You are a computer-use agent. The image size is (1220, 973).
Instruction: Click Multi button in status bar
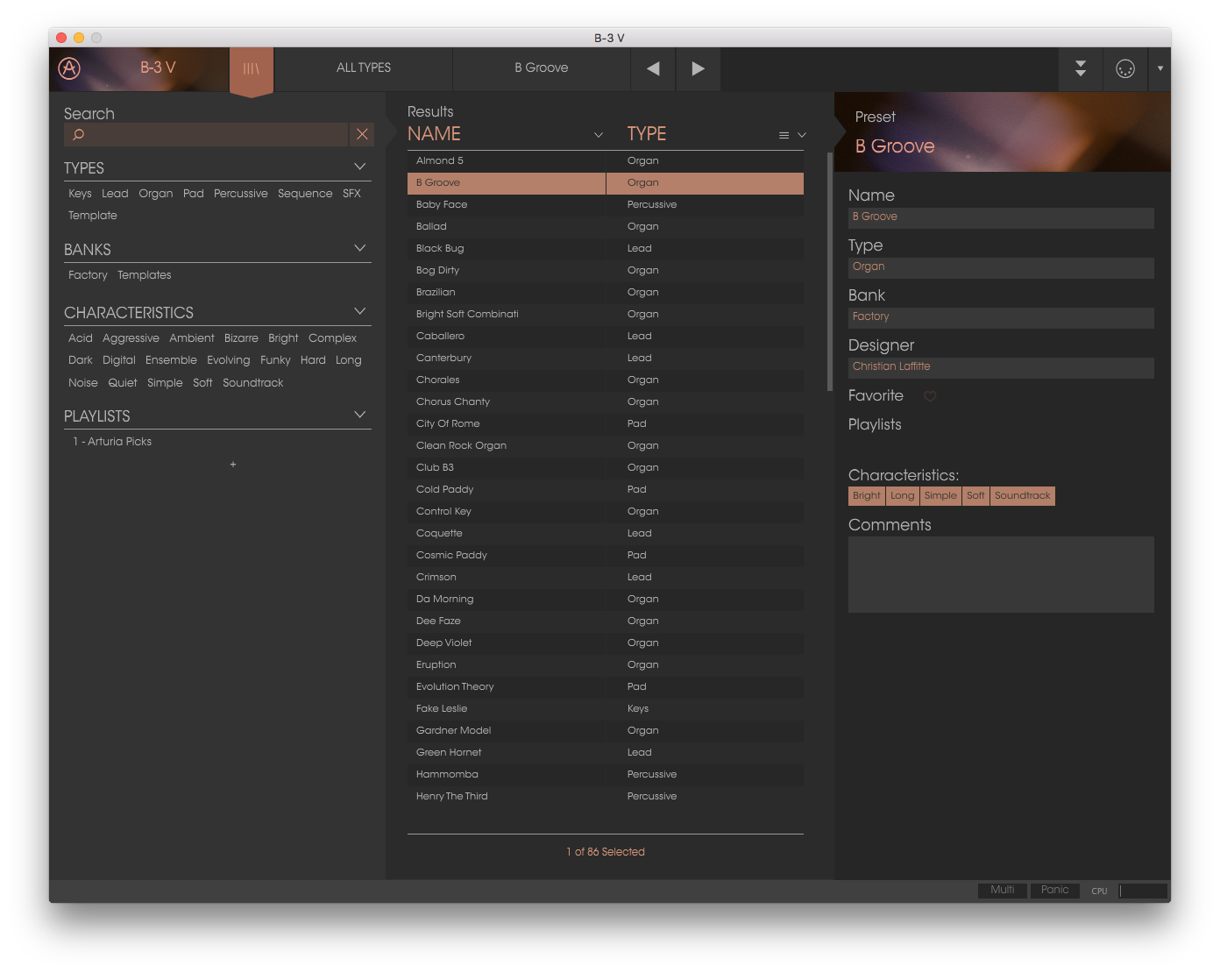point(1003,890)
